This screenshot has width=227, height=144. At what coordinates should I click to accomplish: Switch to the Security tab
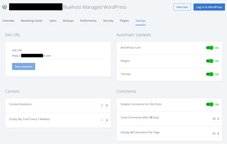coord(108,21)
